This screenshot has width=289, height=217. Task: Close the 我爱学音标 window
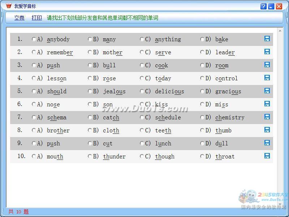coord(279,6)
